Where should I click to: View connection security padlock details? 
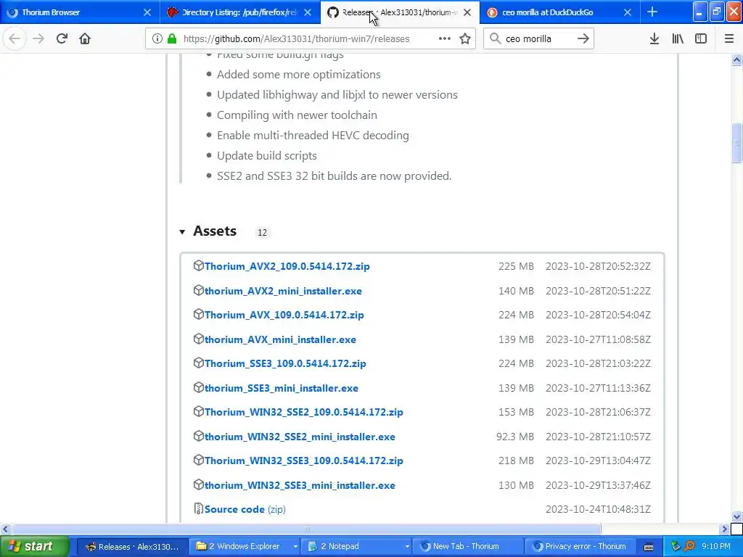tap(171, 38)
